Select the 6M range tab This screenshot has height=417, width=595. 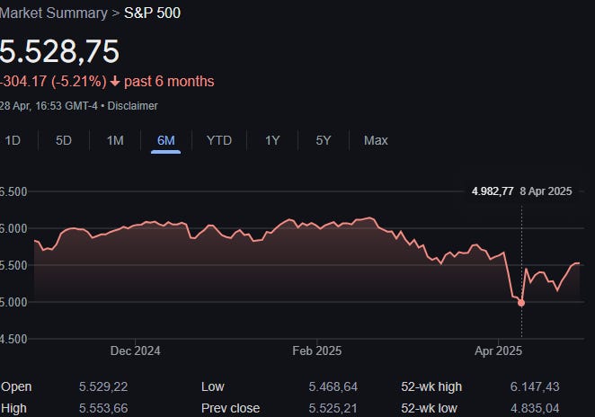tap(165, 140)
